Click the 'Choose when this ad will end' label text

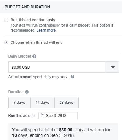click(x=37, y=42)
